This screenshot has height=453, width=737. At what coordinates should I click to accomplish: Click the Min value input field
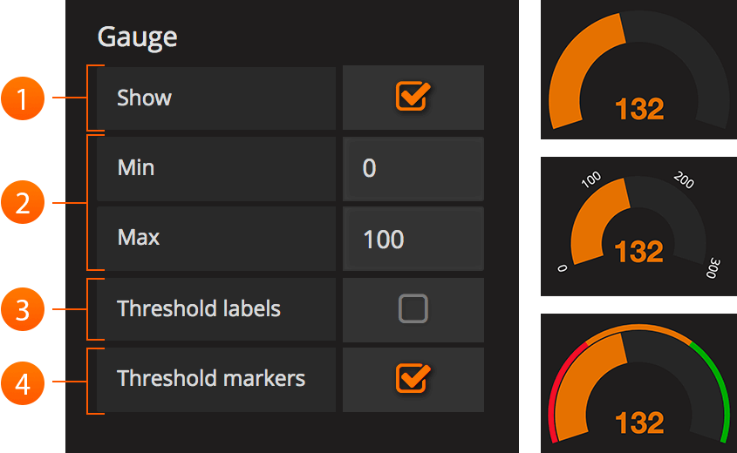tap(413, 168)
